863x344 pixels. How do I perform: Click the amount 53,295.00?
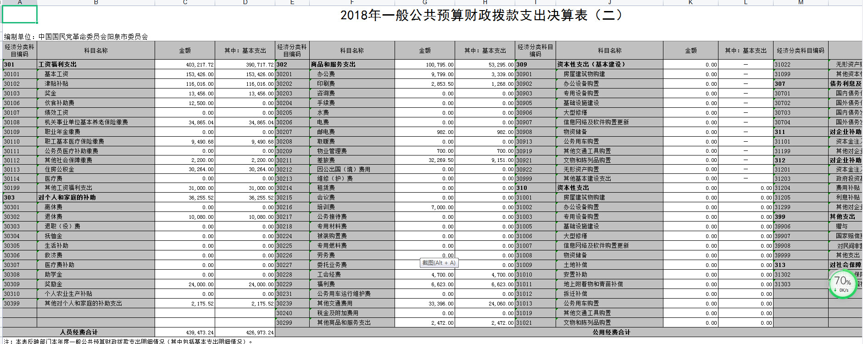(x=485, y=65)
